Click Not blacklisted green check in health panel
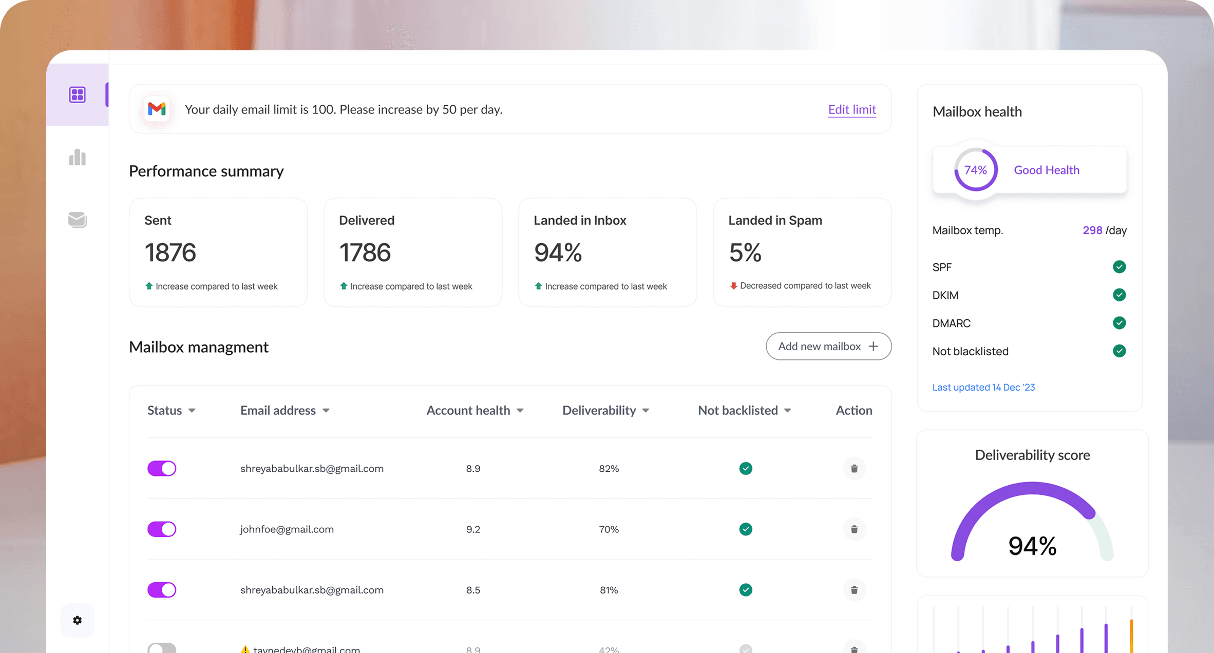This screenshot has height=653, width=1214. click(1120, 351)
